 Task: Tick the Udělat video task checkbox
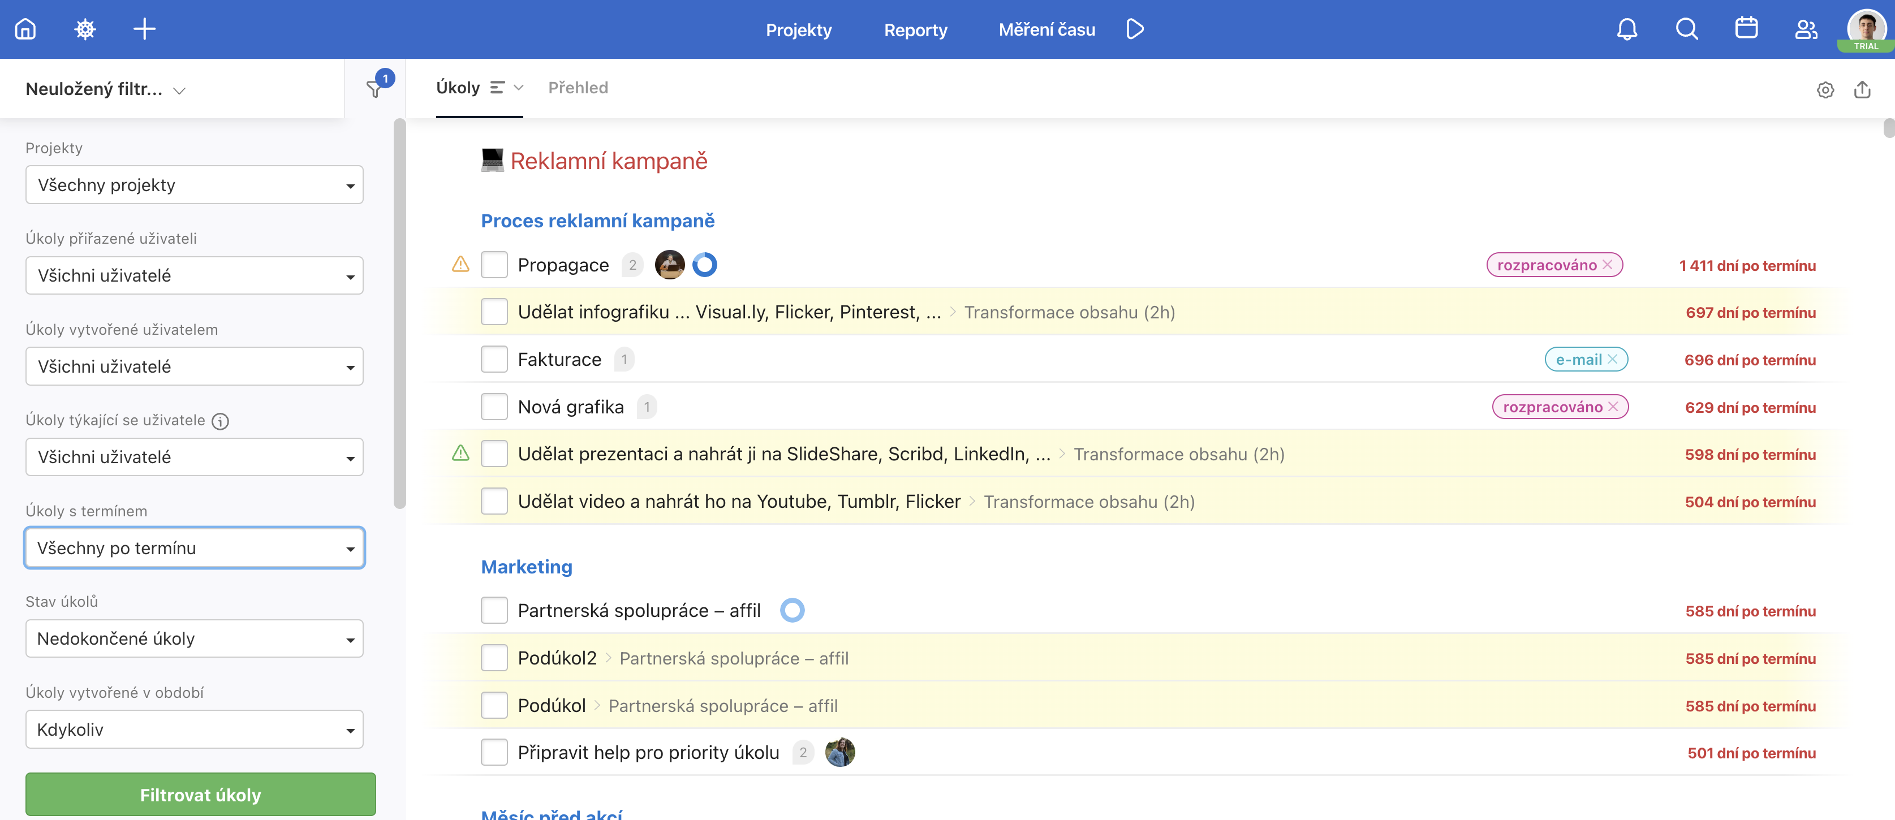click(494, 502)
